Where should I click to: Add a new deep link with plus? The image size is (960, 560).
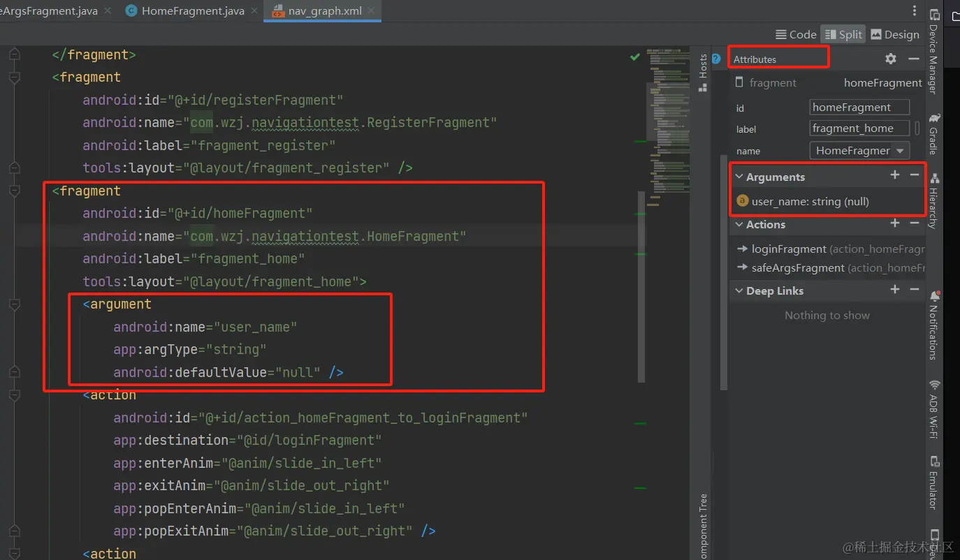point(895,289)
